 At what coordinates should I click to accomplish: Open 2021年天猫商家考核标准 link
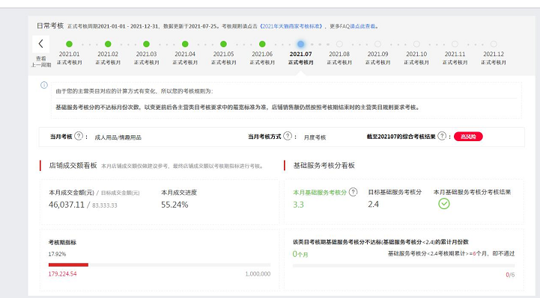point(291,26)
